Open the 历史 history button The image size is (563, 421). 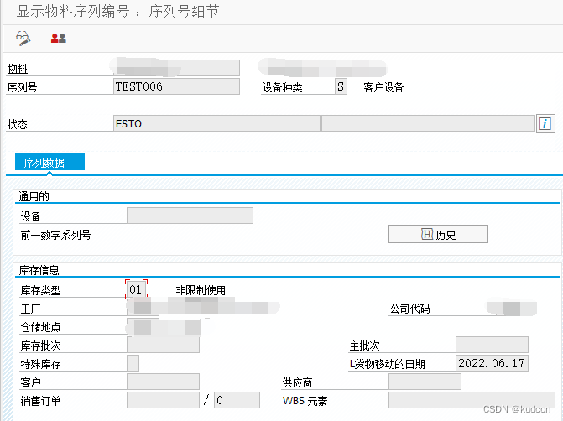(x=438, y=234)
